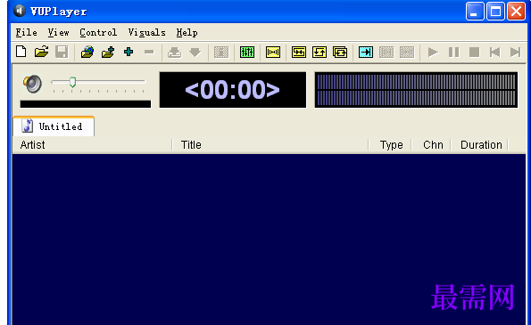Open a playlist using the open folder icon
The image size is (531, 325).
pos(41,52)
